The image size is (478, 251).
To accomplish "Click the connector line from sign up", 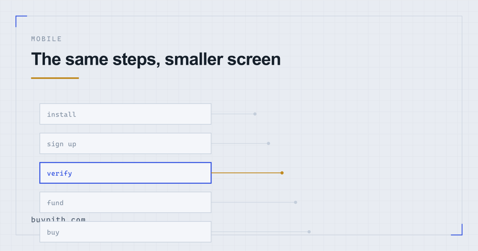I will 239,143.
